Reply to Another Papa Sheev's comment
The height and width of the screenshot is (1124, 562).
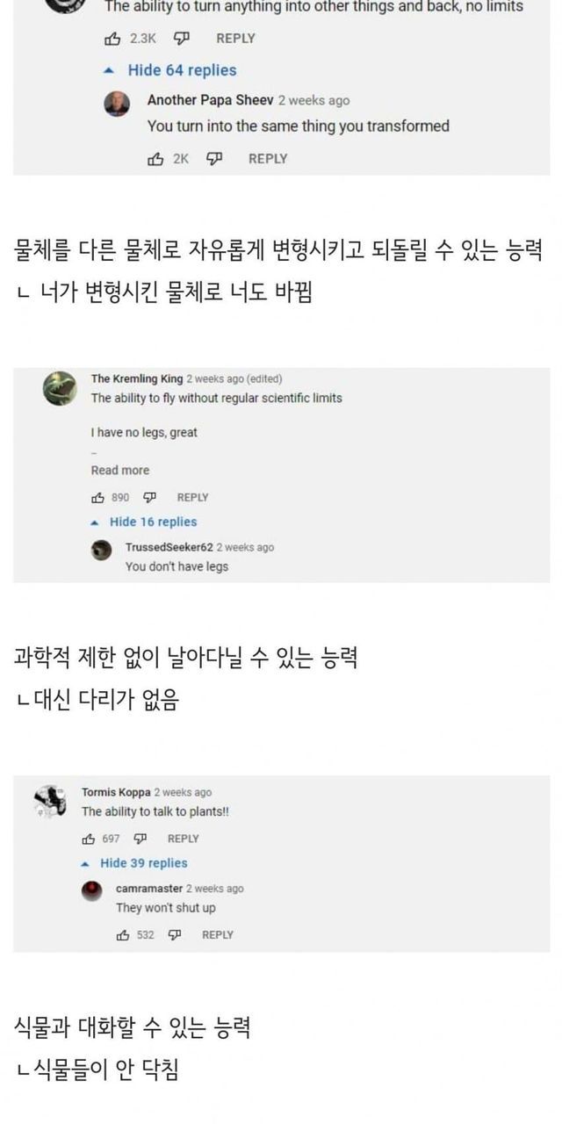[268, 159]
